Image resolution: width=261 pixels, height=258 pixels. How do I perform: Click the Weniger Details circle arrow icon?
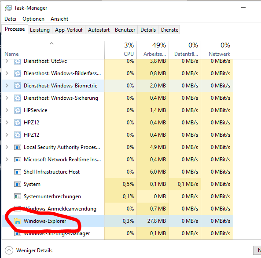tap(9, 250)
